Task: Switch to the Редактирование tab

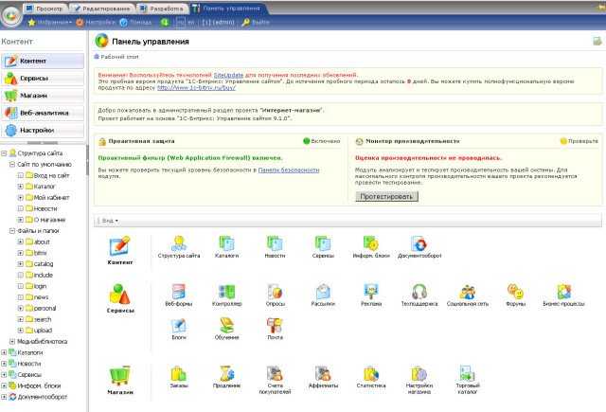Action: 102,9
